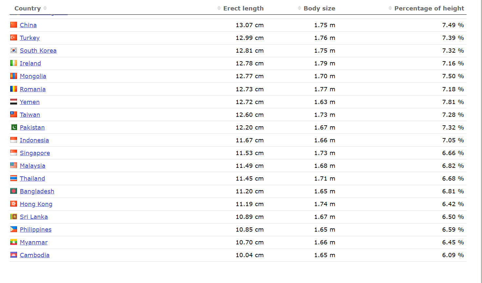The height and width of the screenshot is (283, 482).
Task: Click the Cambodia flag icon
Action: pyautogui.click(x=13, y=255)
